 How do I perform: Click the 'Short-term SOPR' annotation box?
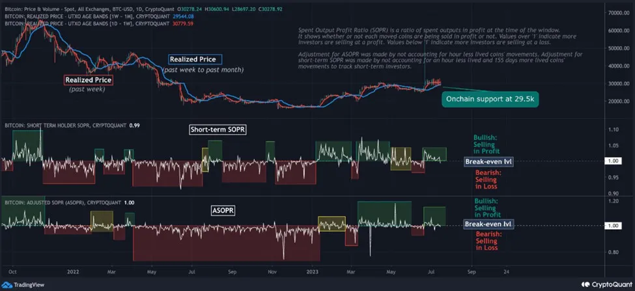218,130
